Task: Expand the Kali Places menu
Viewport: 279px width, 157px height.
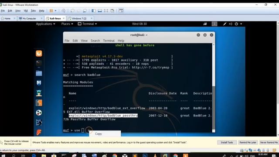Action: pos(67,24)
